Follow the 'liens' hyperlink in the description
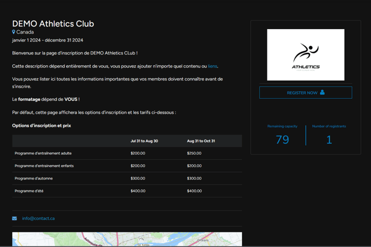The height and width of the screenshot is (247, 371). coord(212,66)
